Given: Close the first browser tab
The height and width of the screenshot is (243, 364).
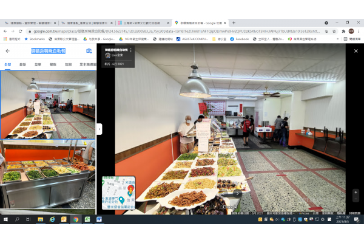Looking at the screenshot, I should coord(55,23).
